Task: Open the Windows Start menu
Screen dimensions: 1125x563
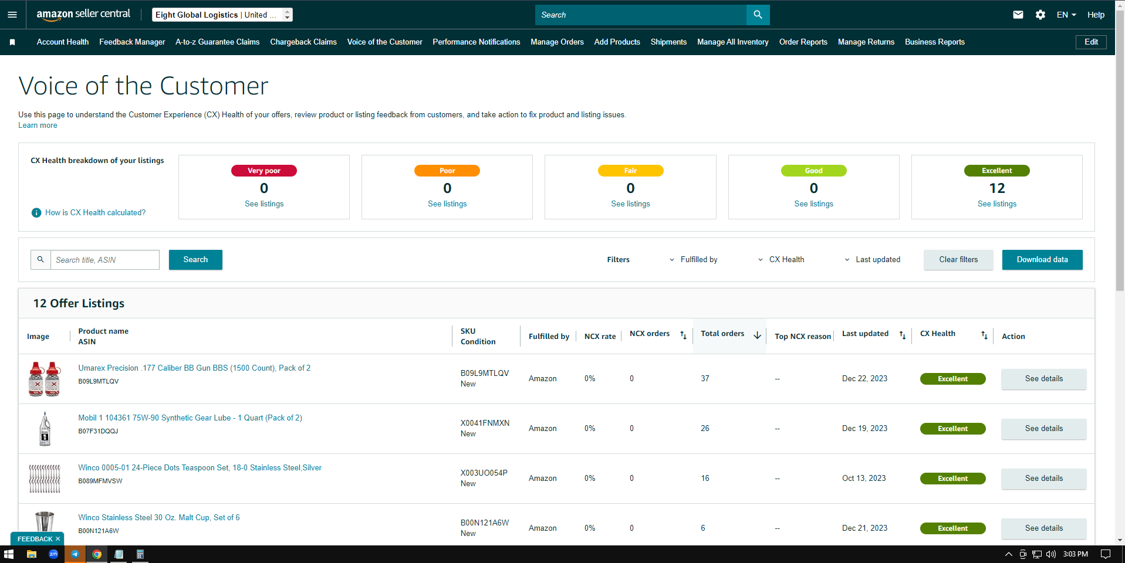Action: 9,554
